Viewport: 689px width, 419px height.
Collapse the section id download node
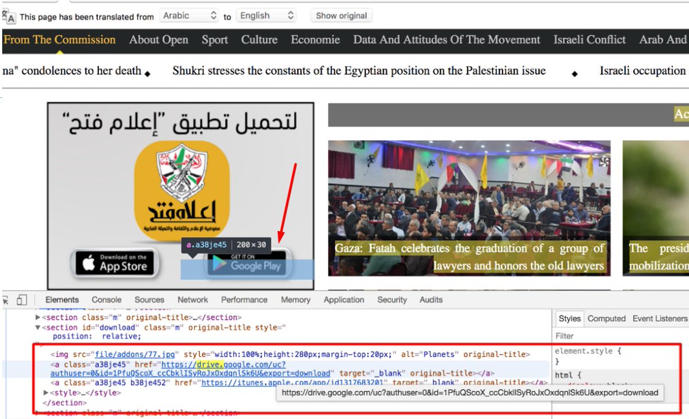point(38,327)
